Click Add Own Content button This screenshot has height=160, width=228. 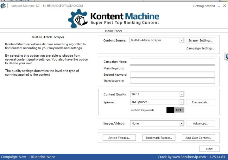[x=198, y=138]
